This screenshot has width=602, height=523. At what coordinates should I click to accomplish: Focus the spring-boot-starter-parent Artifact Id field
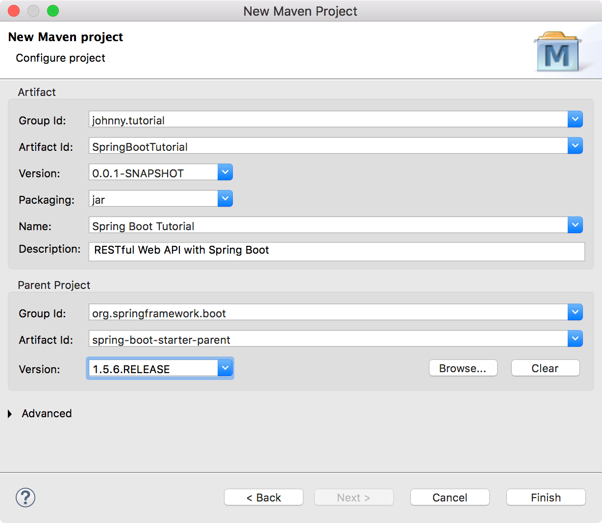pyautogui.click(x=328, y=339)
